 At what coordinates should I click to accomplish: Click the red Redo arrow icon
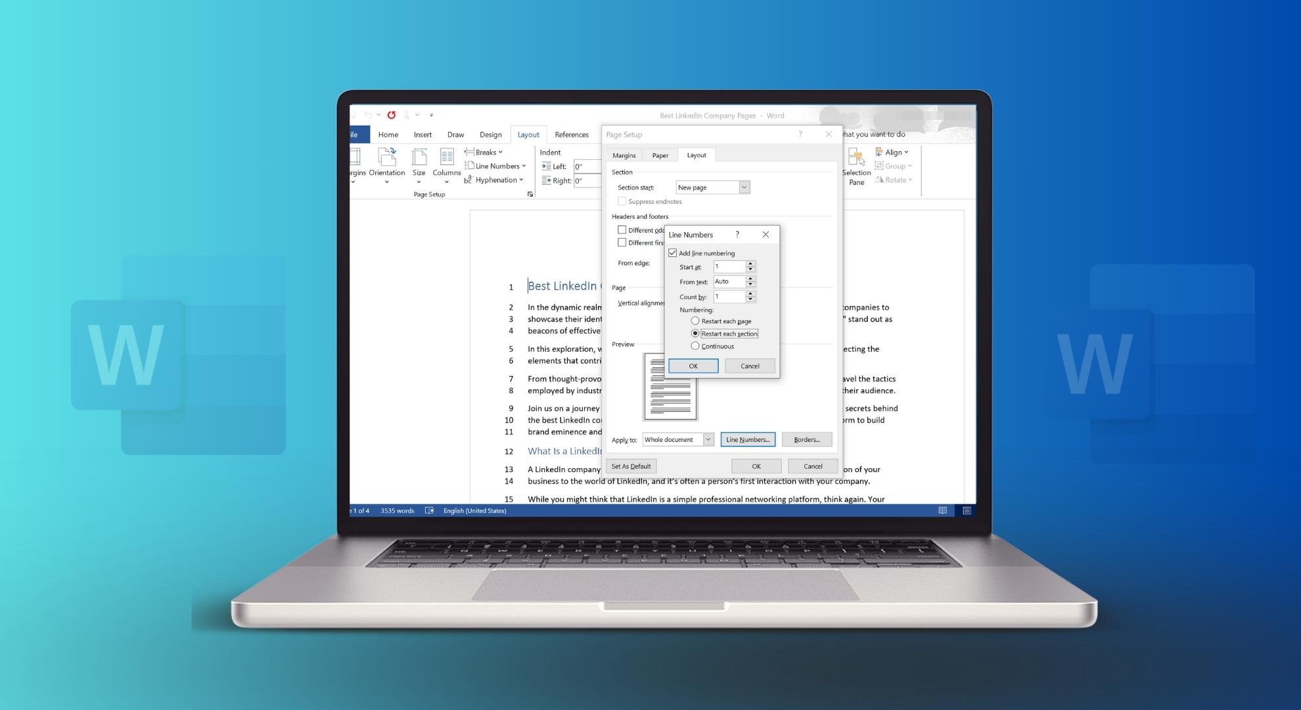click(x=392, y=115)
